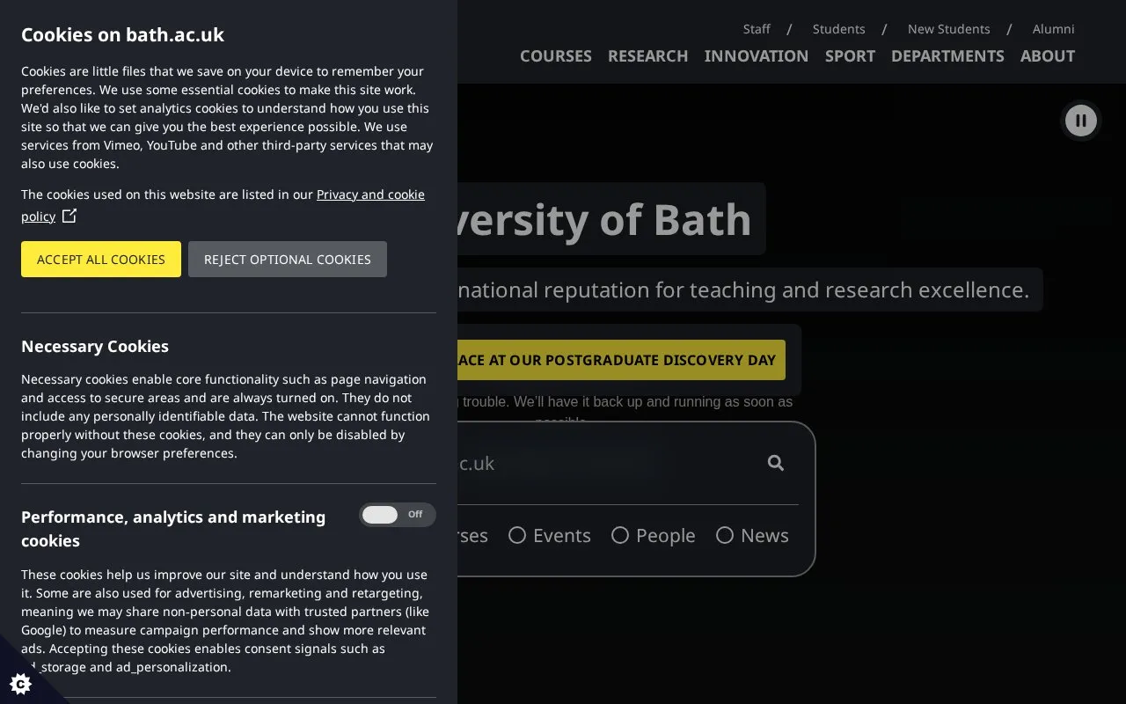Click the site search input field

607,463
